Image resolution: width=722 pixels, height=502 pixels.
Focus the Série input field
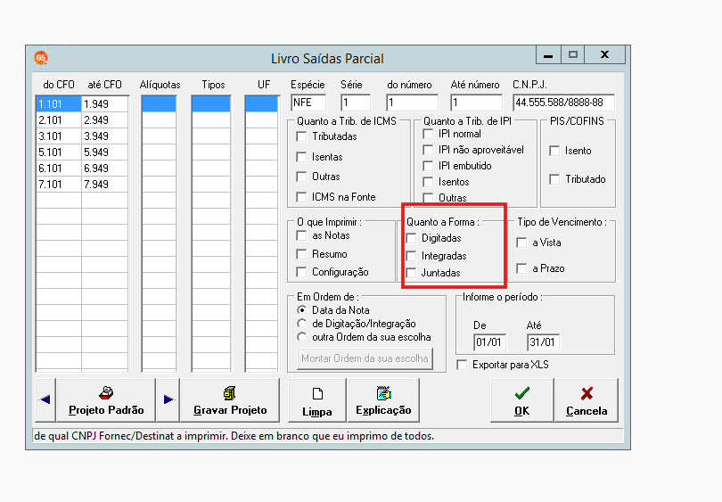pos(356,103)
